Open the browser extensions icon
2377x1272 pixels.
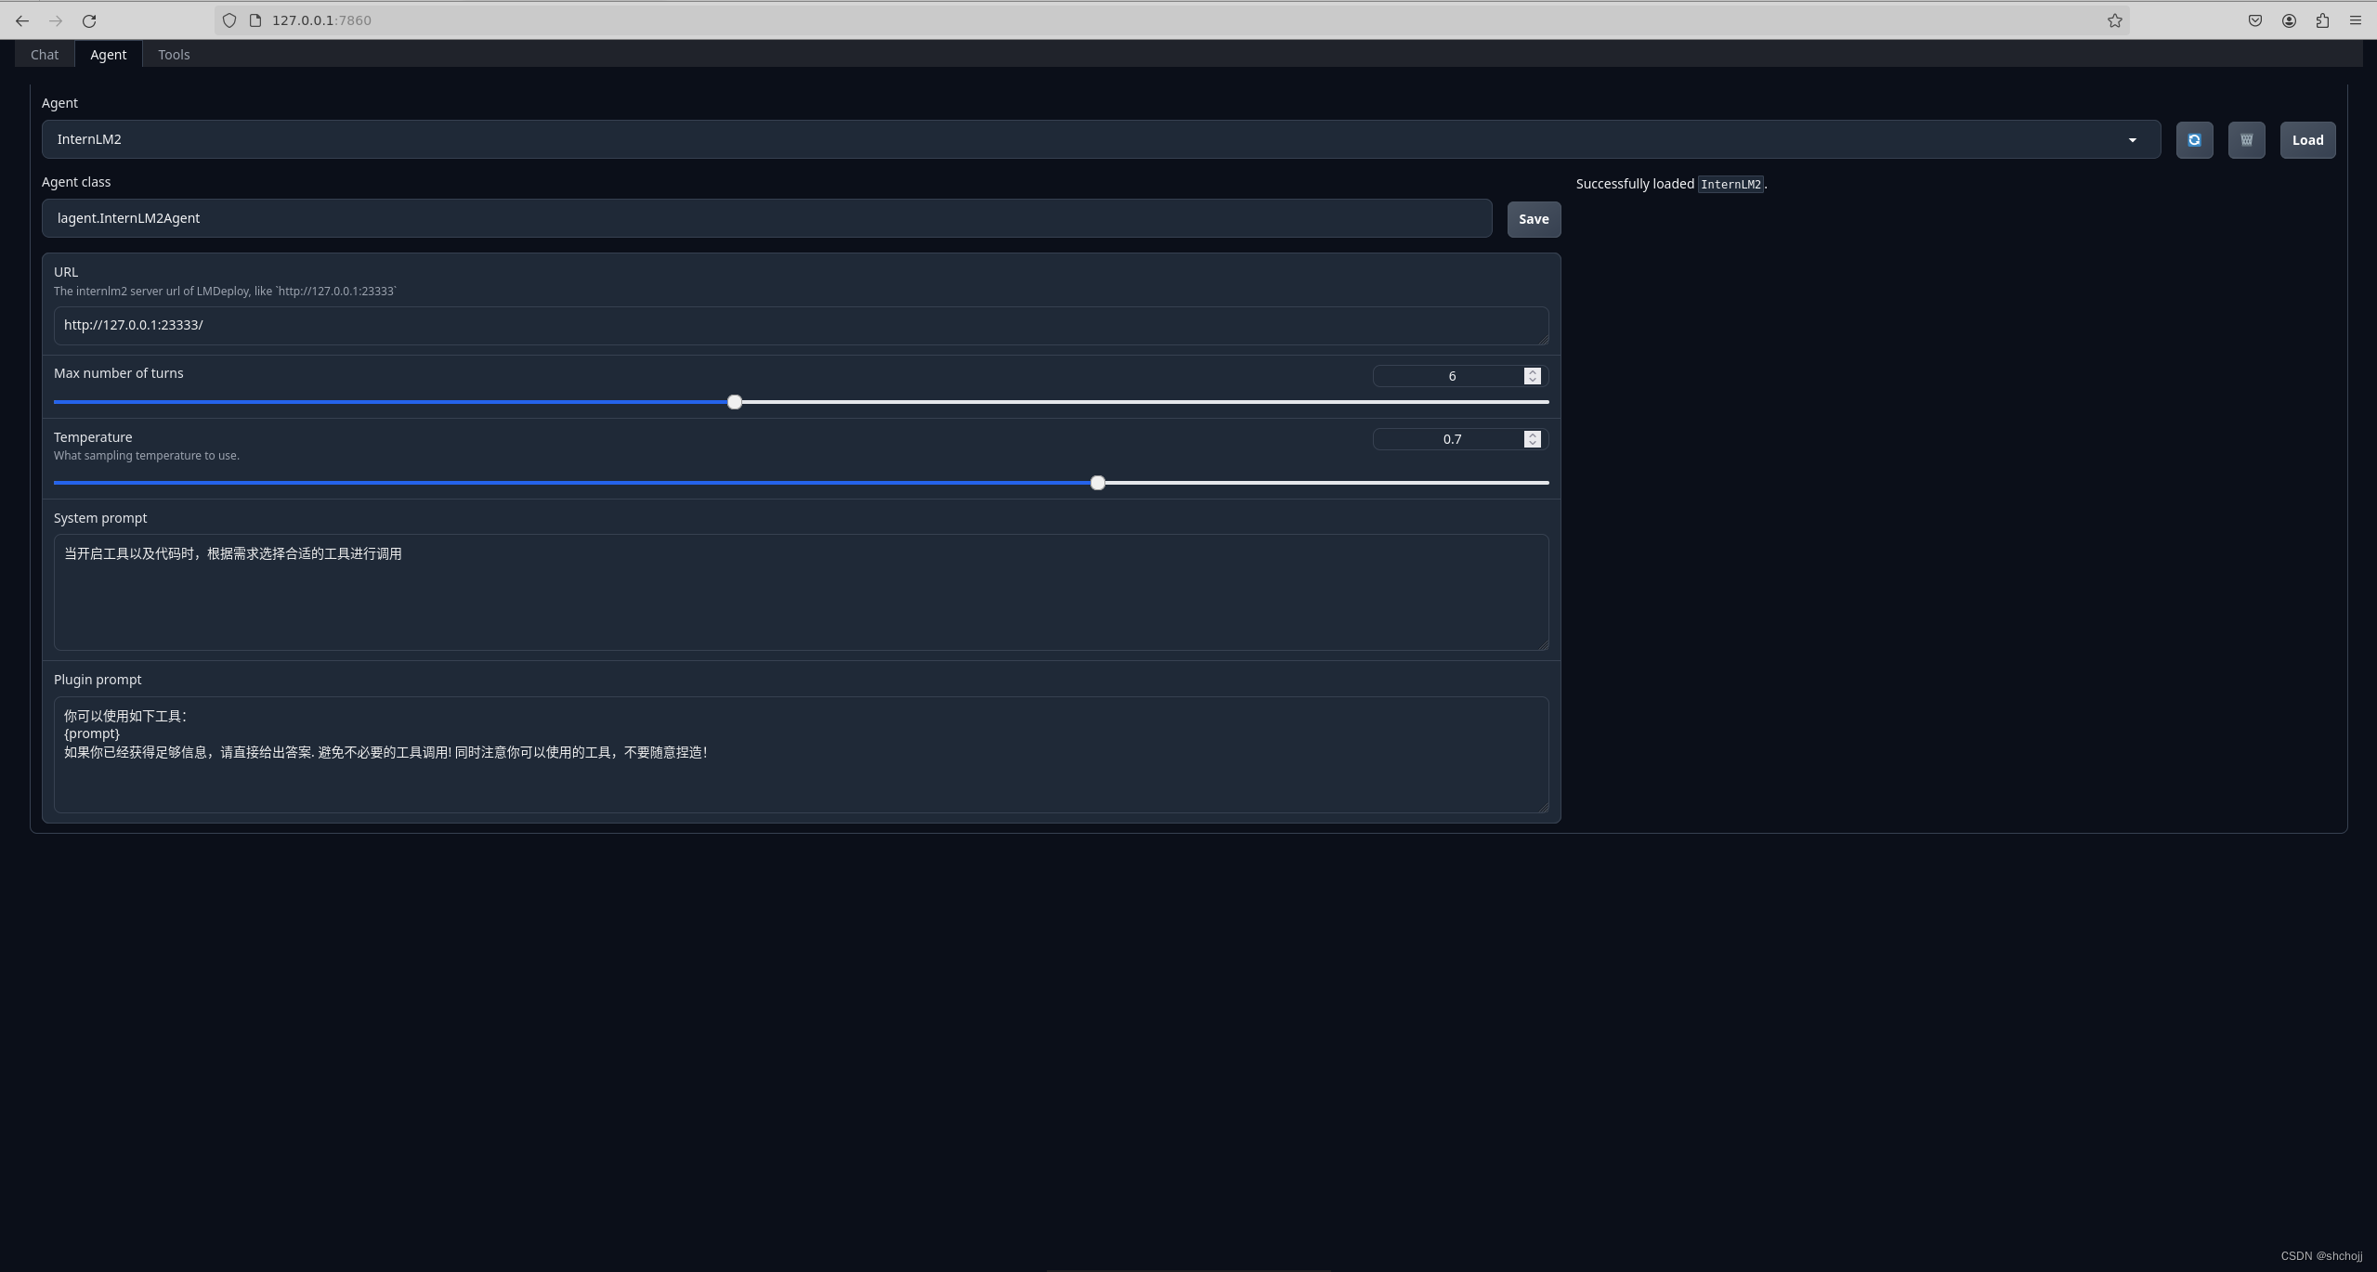2322,20
